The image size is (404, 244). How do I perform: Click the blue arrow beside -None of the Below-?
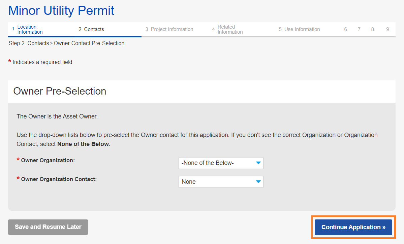[x=258, y=163]
